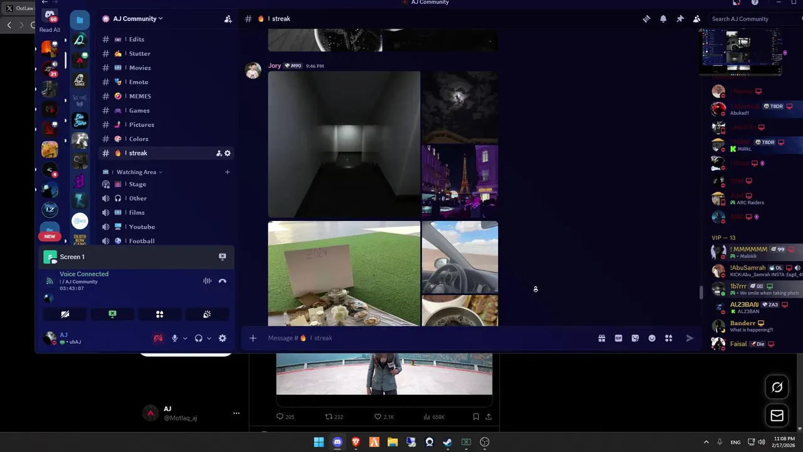Screen dimensions: 803x452
Task: Open Steam from the taskbar
Action: (x=447, y=442)
